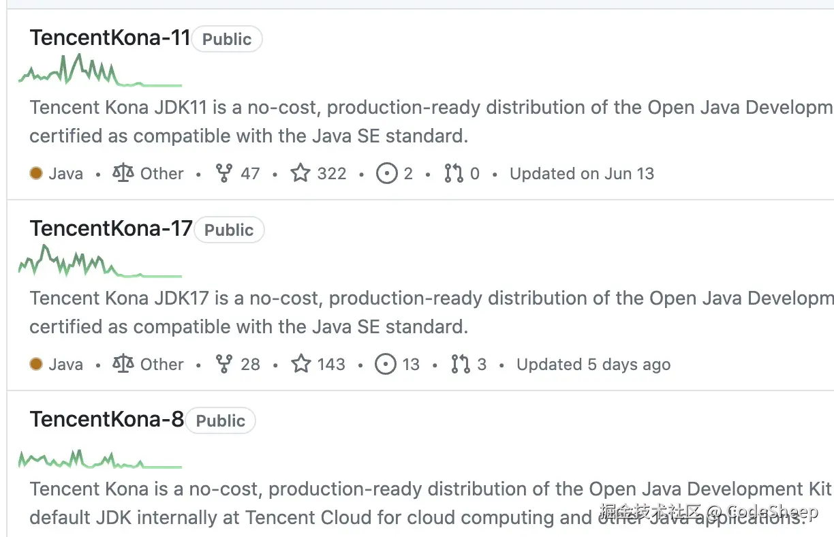
Task: Click the pull request icon for TencentKona-17
Action: click(461, 365)
